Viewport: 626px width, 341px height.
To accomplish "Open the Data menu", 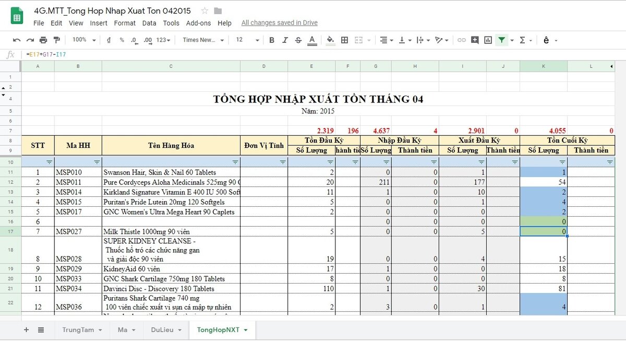I will [149, 23].
